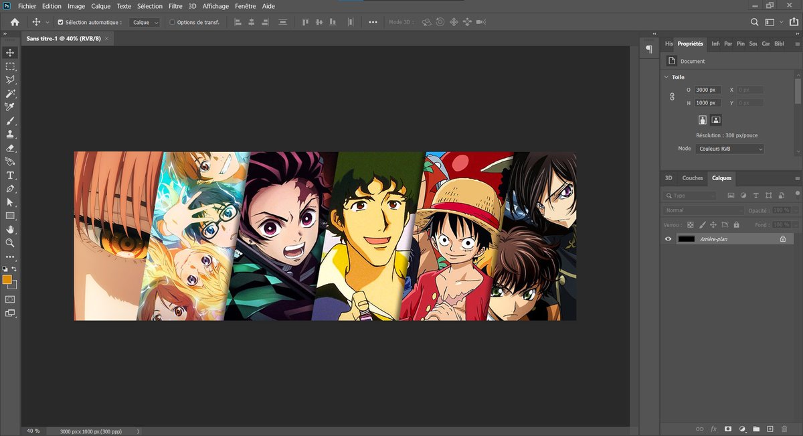Open the Calque menu in menu bar

(x=101, y=6)
